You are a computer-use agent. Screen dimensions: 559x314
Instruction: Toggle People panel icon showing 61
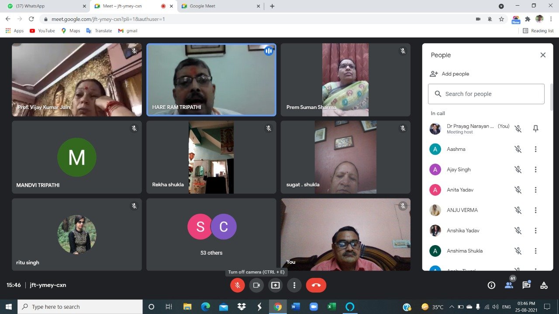coord(509,285)
